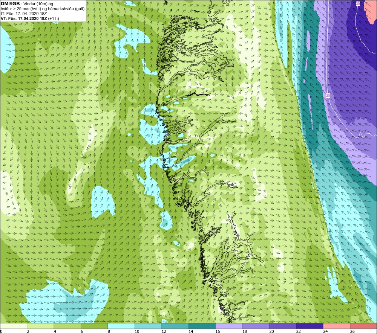Click the dark indigo 22–24 m/s legend swatch
377x334 pixels.
coord(310,326)
